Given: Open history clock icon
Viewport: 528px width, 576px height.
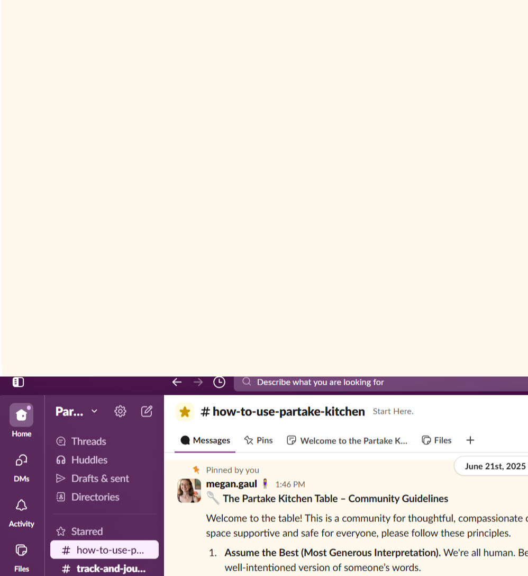Looking at the screenshot, I should (219, 383).
